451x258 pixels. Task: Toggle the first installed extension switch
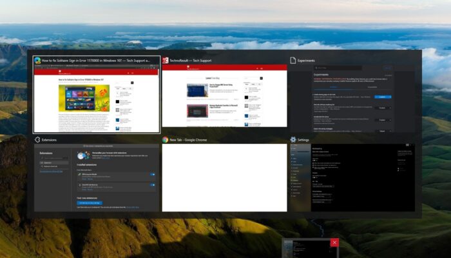tap(153, 174)
